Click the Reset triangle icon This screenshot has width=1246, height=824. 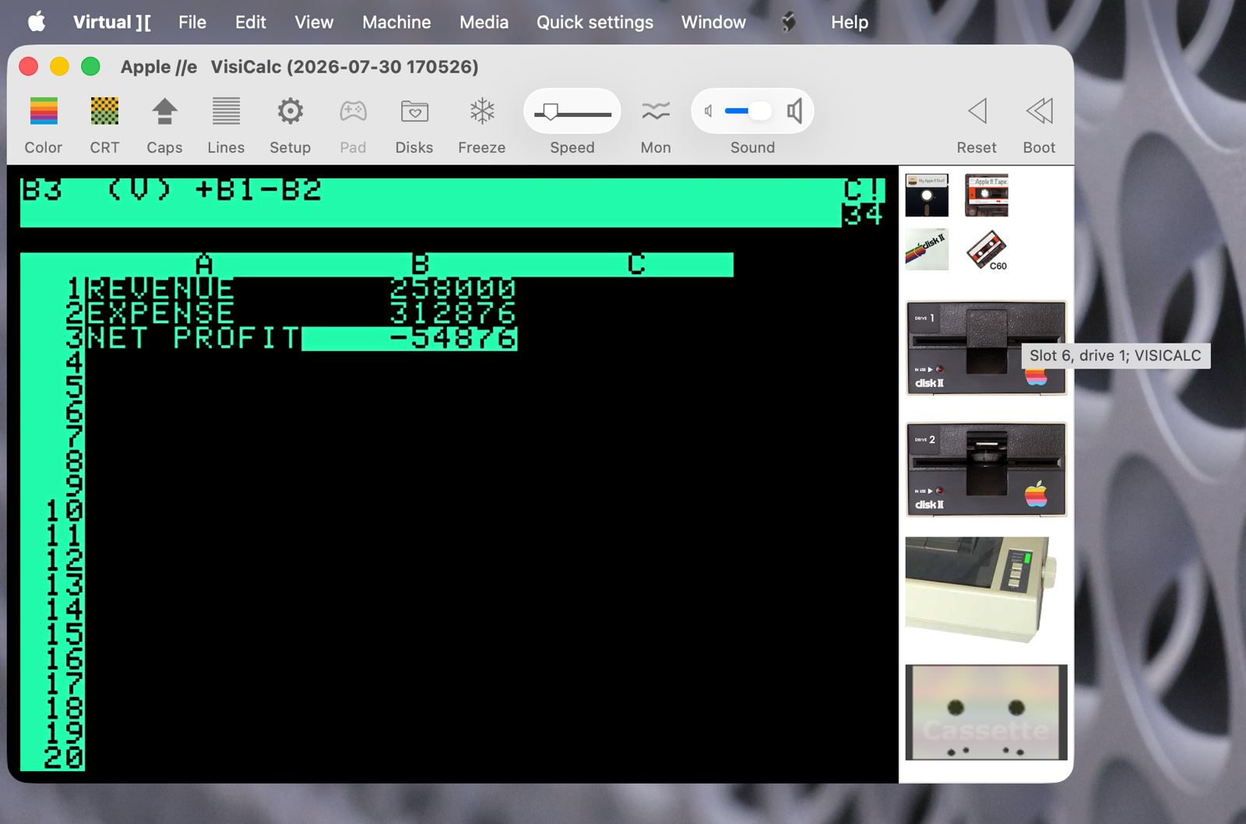(x=977, y=111)
